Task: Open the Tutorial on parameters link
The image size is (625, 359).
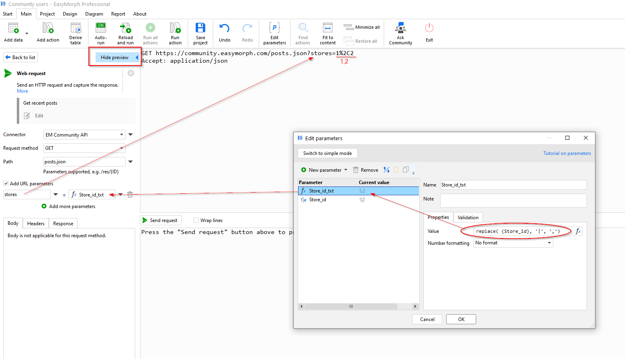Action: coord(567,153)
